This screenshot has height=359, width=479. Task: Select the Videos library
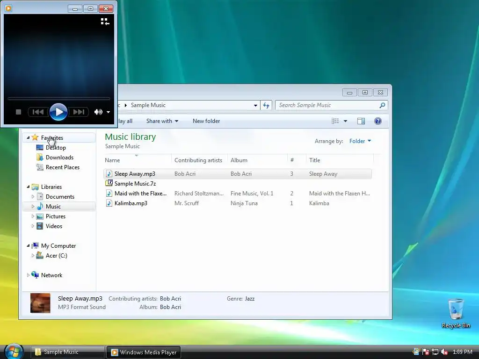54,226
